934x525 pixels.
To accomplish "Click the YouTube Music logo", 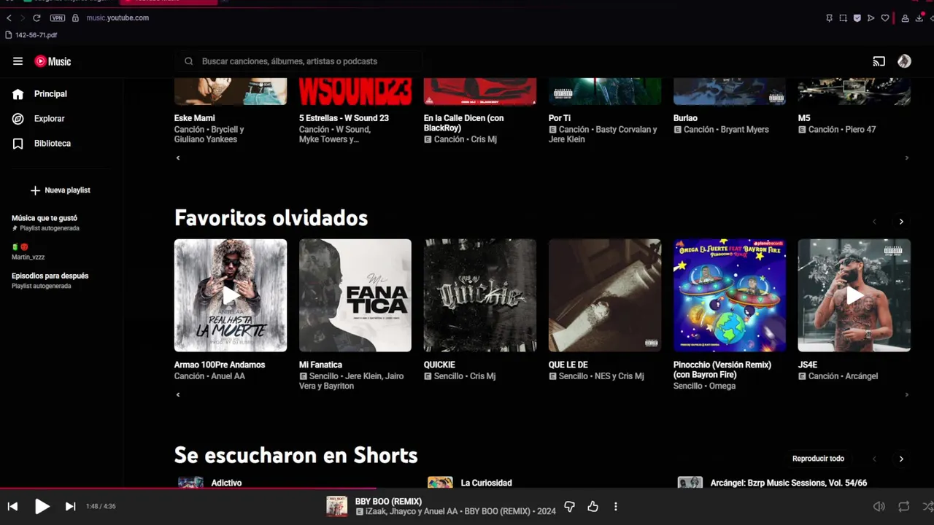I will pos(53,61).
